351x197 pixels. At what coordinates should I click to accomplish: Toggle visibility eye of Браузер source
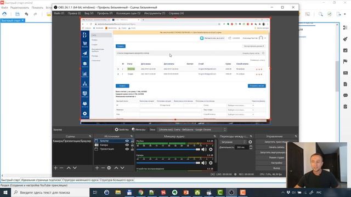(127, 141)
